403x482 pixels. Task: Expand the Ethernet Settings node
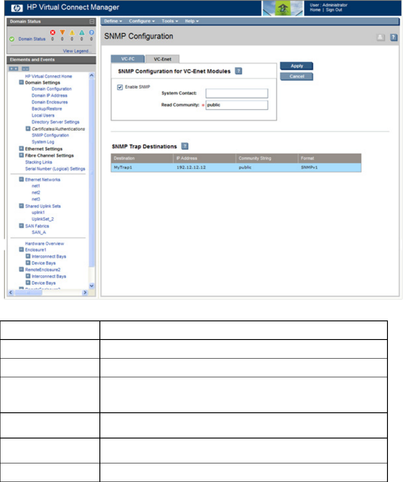[21, 149]
